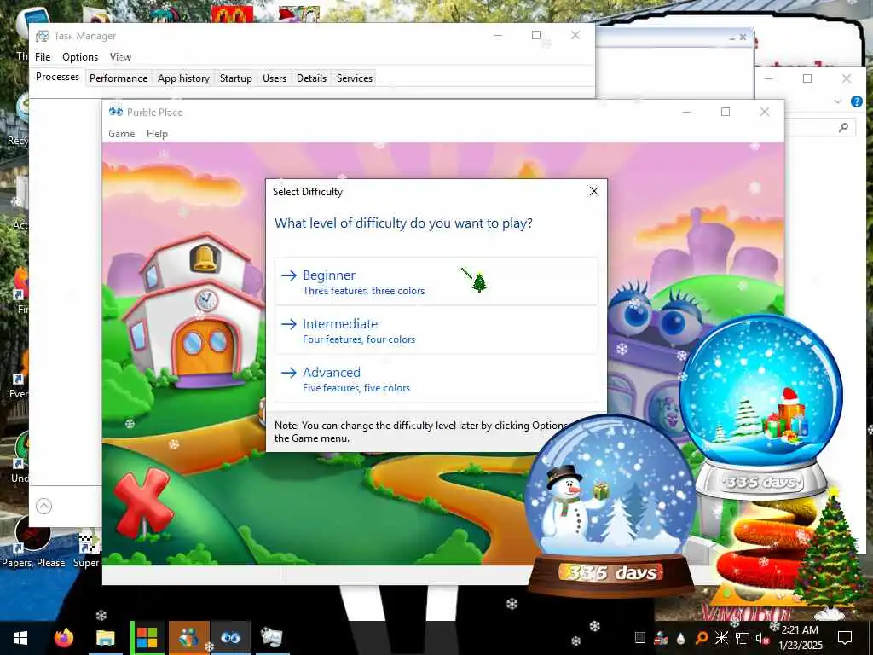Switch to Task Manager on the taskbar

tap(272, 638)
